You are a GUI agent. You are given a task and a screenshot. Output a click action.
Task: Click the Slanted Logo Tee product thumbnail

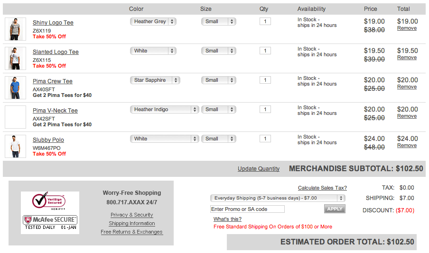click(x=15, y=59)
